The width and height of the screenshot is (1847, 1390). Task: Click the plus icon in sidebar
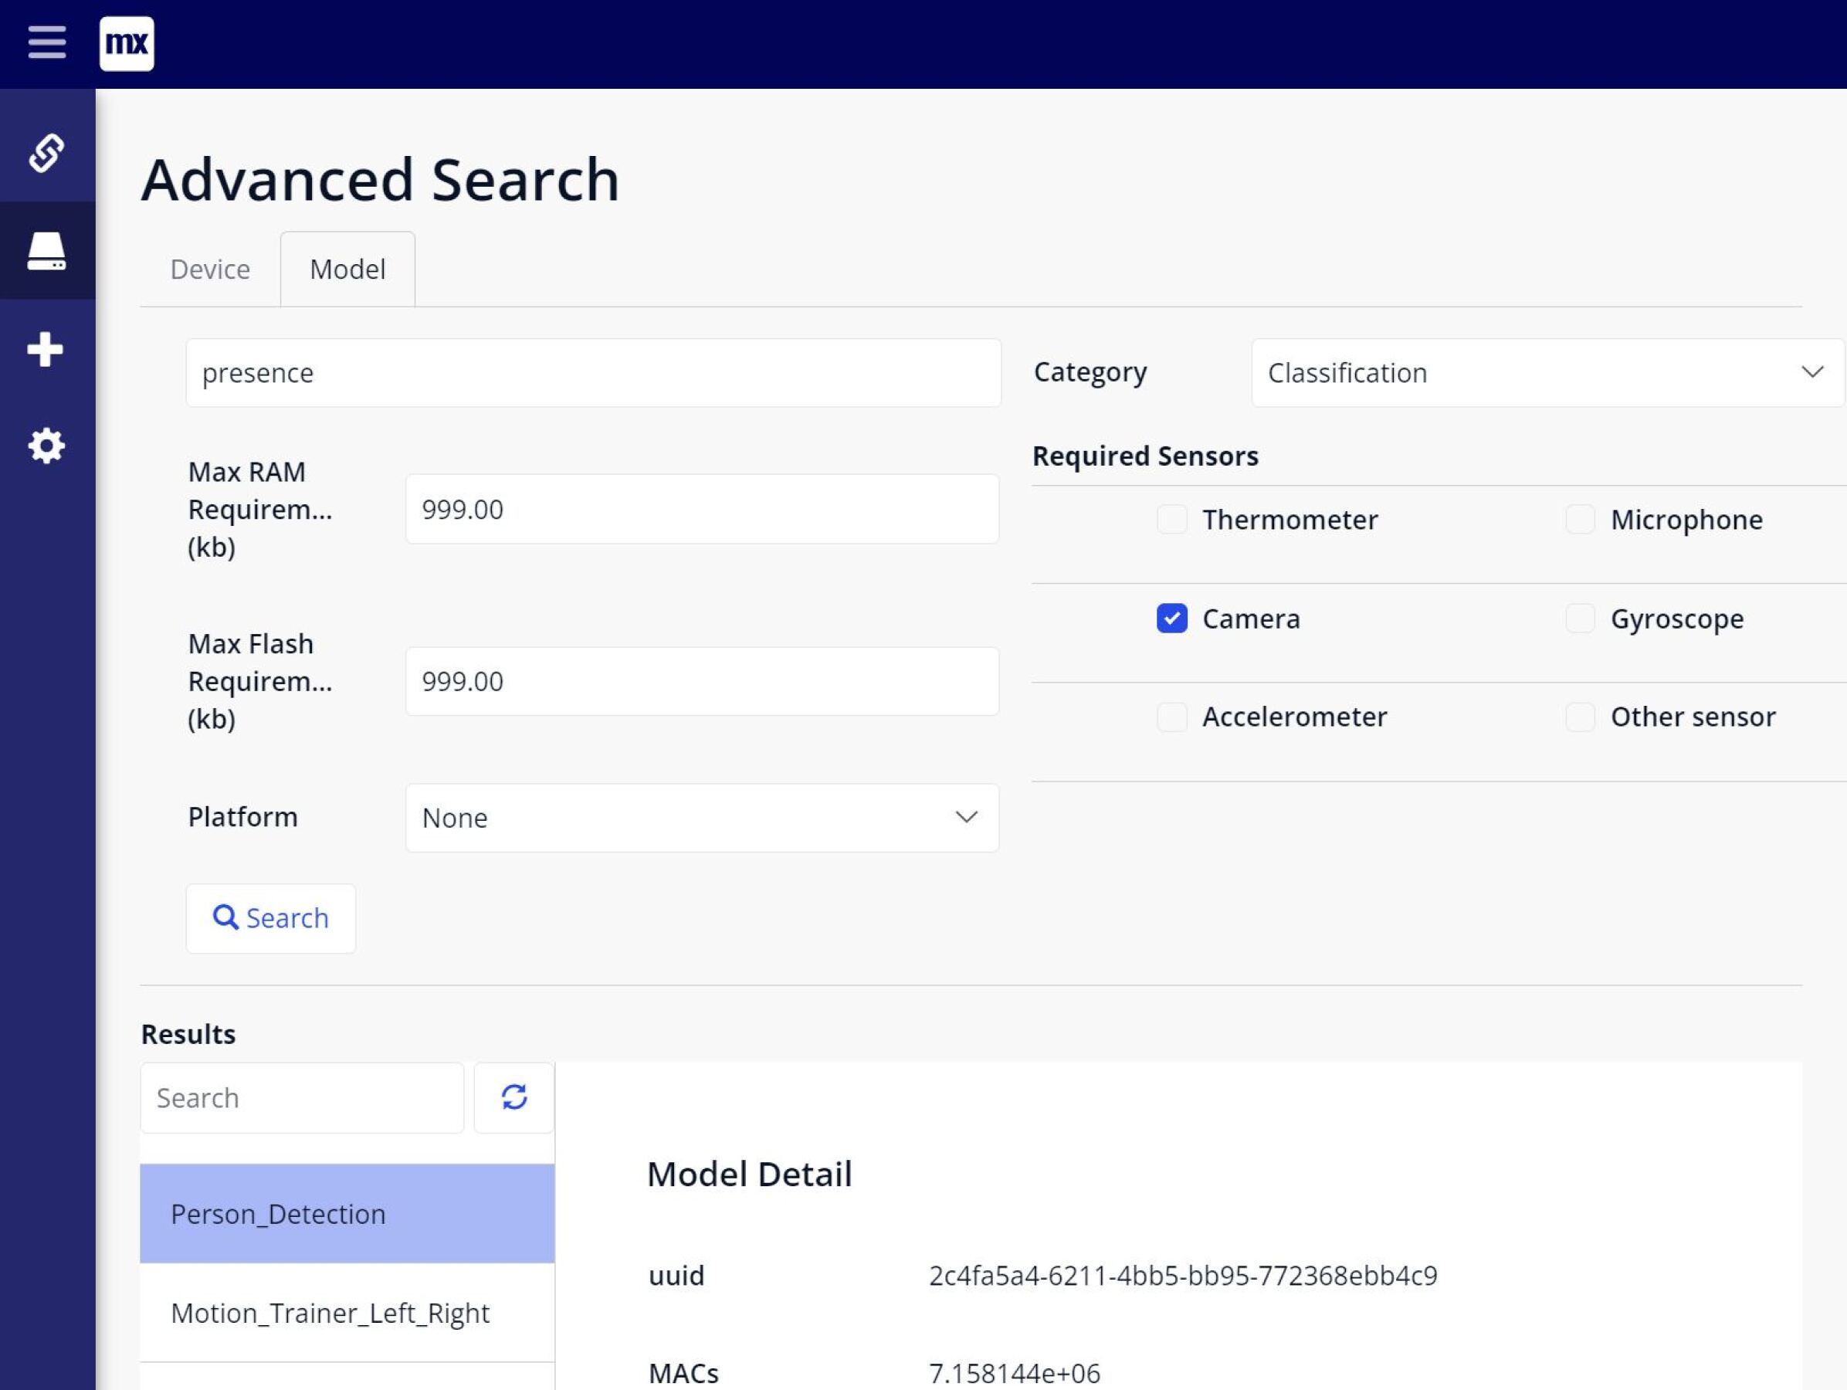45,349
